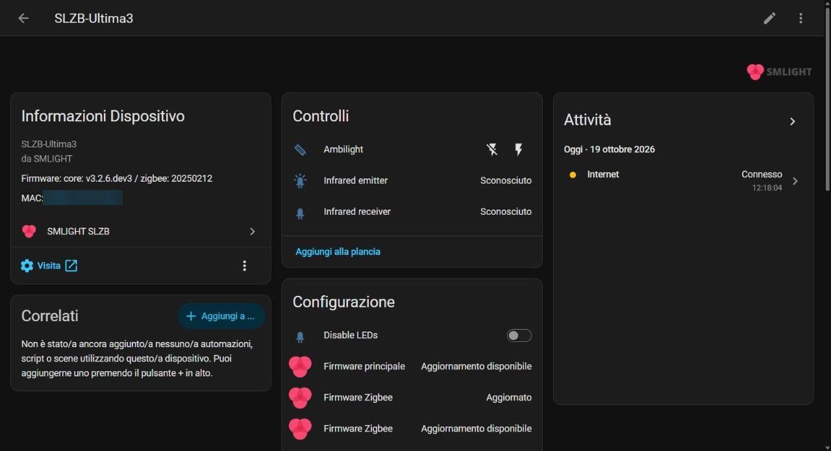The width and height of the screenshot is (831, 451).
Task: Open Infrared emitter Sconosciuto state
Action: point(506,180)
